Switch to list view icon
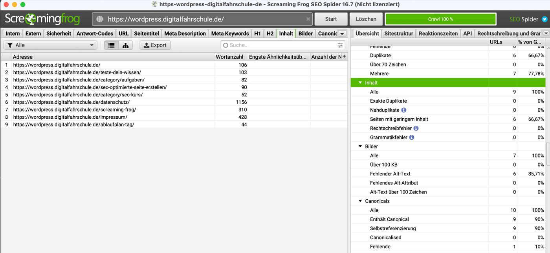This screenshot has height=253, width=550. pos(112,45)
